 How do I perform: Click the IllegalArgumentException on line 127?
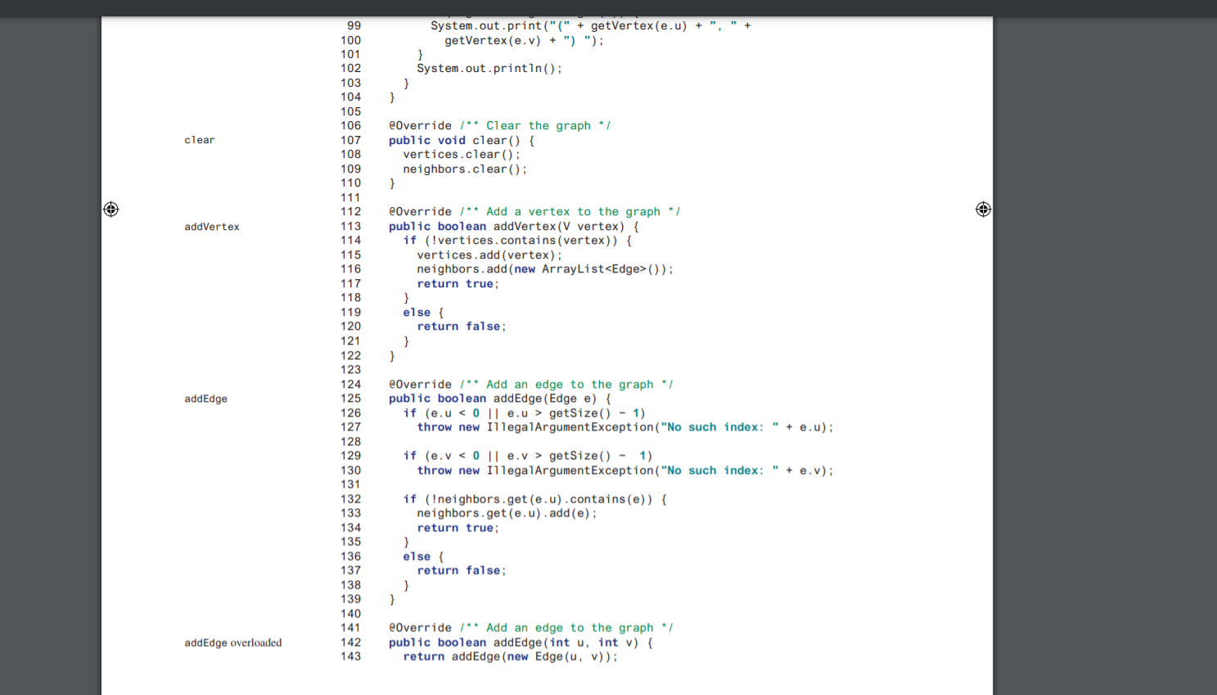tap(570, 427)
